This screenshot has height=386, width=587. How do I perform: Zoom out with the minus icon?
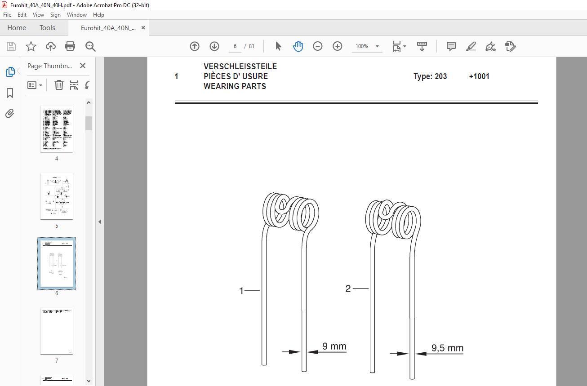pyautogui.click(x=318, y=46)
